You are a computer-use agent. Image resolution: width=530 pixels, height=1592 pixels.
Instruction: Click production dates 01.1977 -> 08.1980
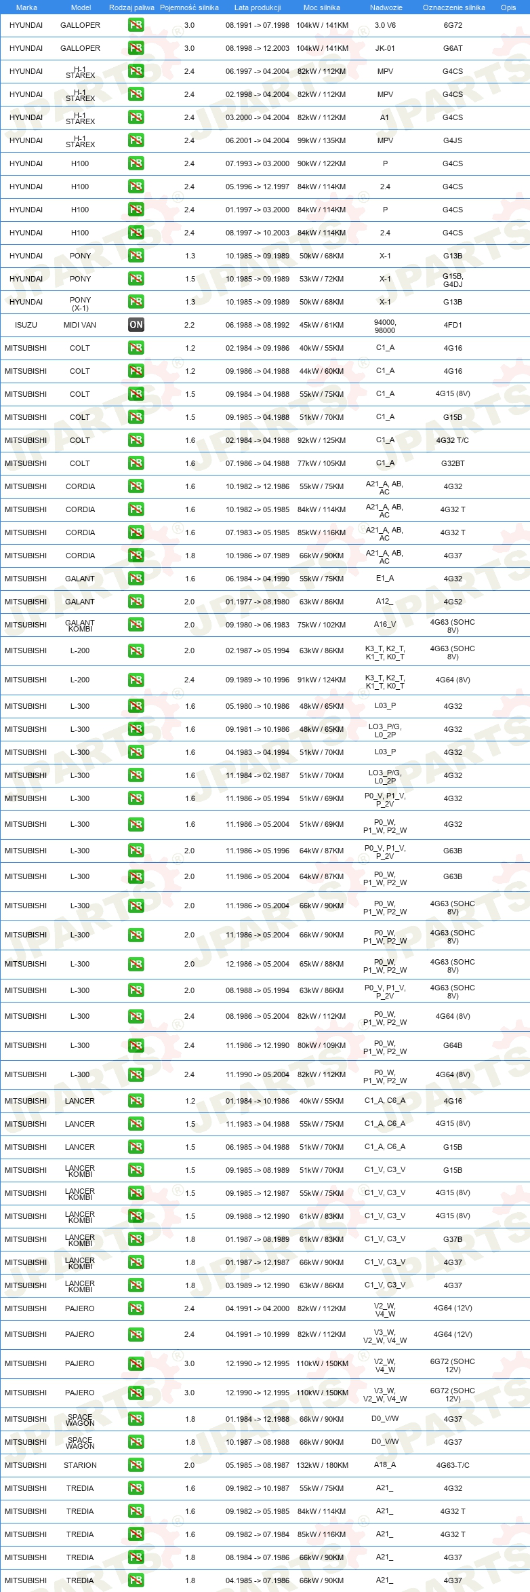[258, 602]
